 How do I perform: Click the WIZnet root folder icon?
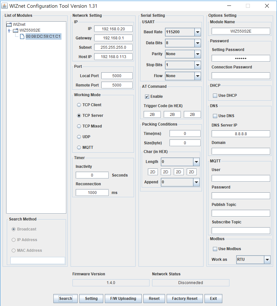[9, 25]
